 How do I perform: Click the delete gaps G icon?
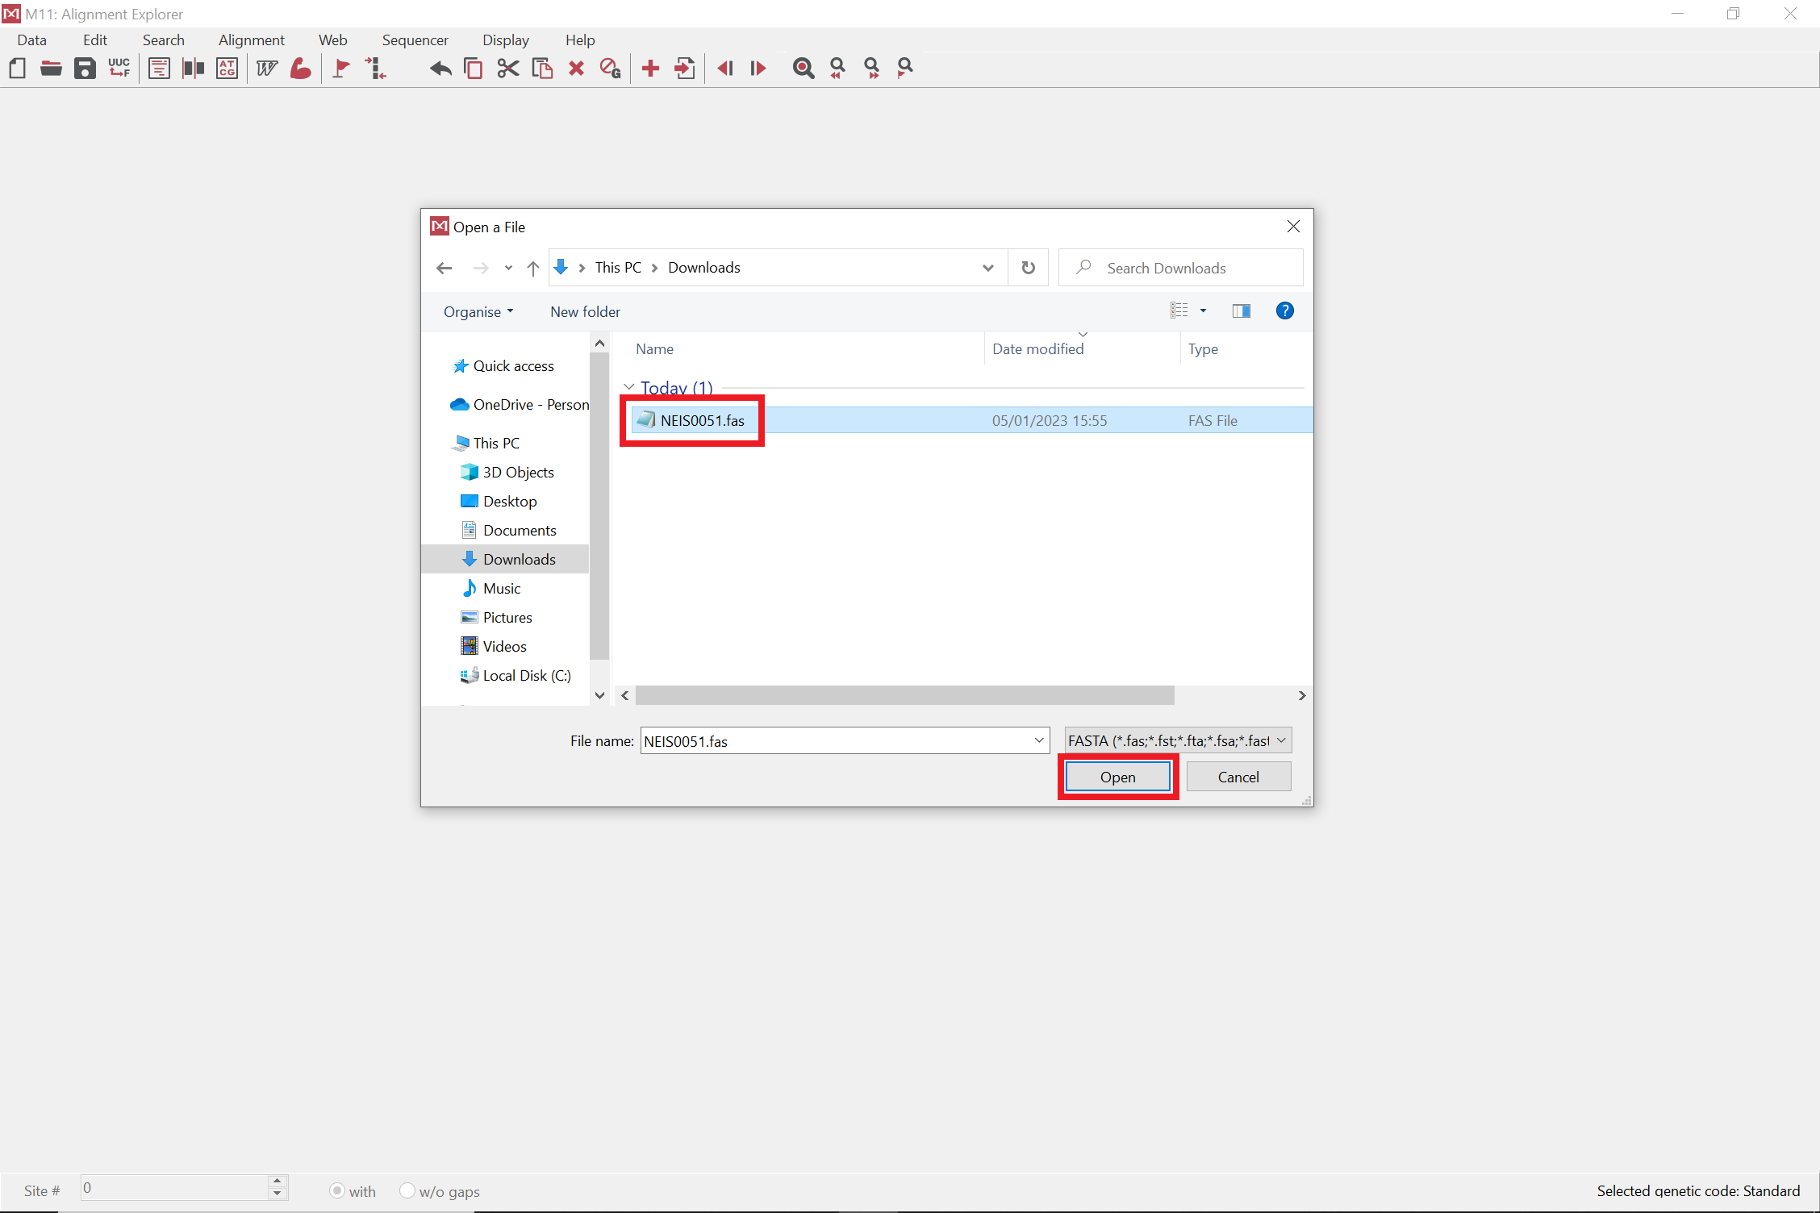coord(611,69)
